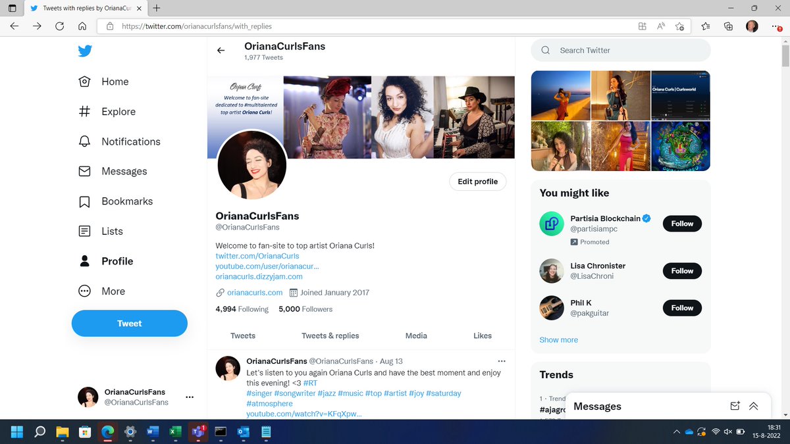Open the 4,994 Following list
The image size is (790, 444).
[242, 309]
